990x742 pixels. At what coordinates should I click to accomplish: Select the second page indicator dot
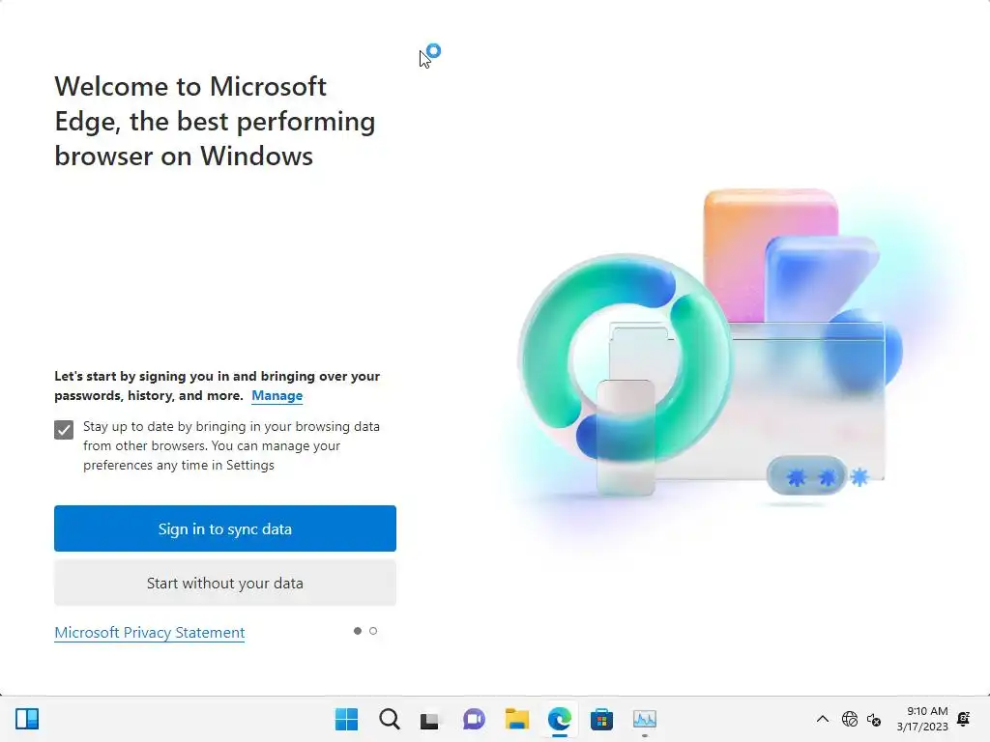[373, 631]
